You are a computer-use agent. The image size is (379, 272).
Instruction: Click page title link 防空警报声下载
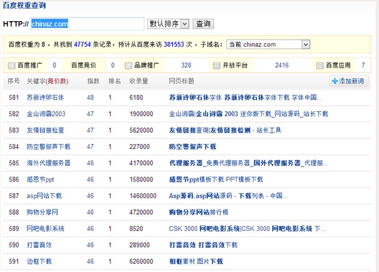click(192, 147)
